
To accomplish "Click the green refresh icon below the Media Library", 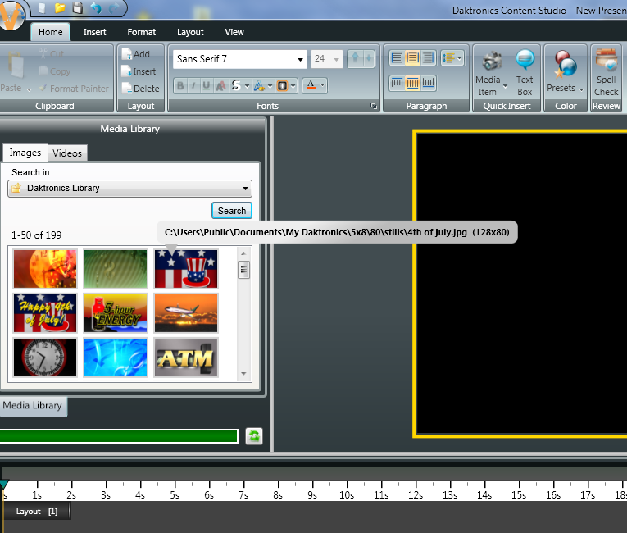I will (x=254, y=436).
